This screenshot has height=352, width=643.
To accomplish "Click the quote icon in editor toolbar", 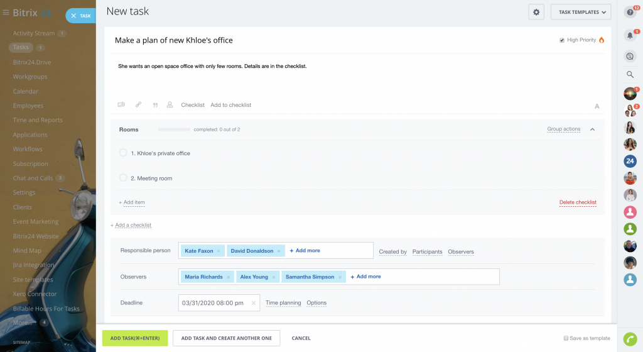I will pyautogui.click(x=154, y=105).
